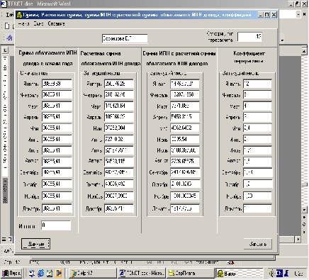The width and height of the screenshot is (309, 280).
Task: Launch the media player quick launch icon
Action: (59, 274)
